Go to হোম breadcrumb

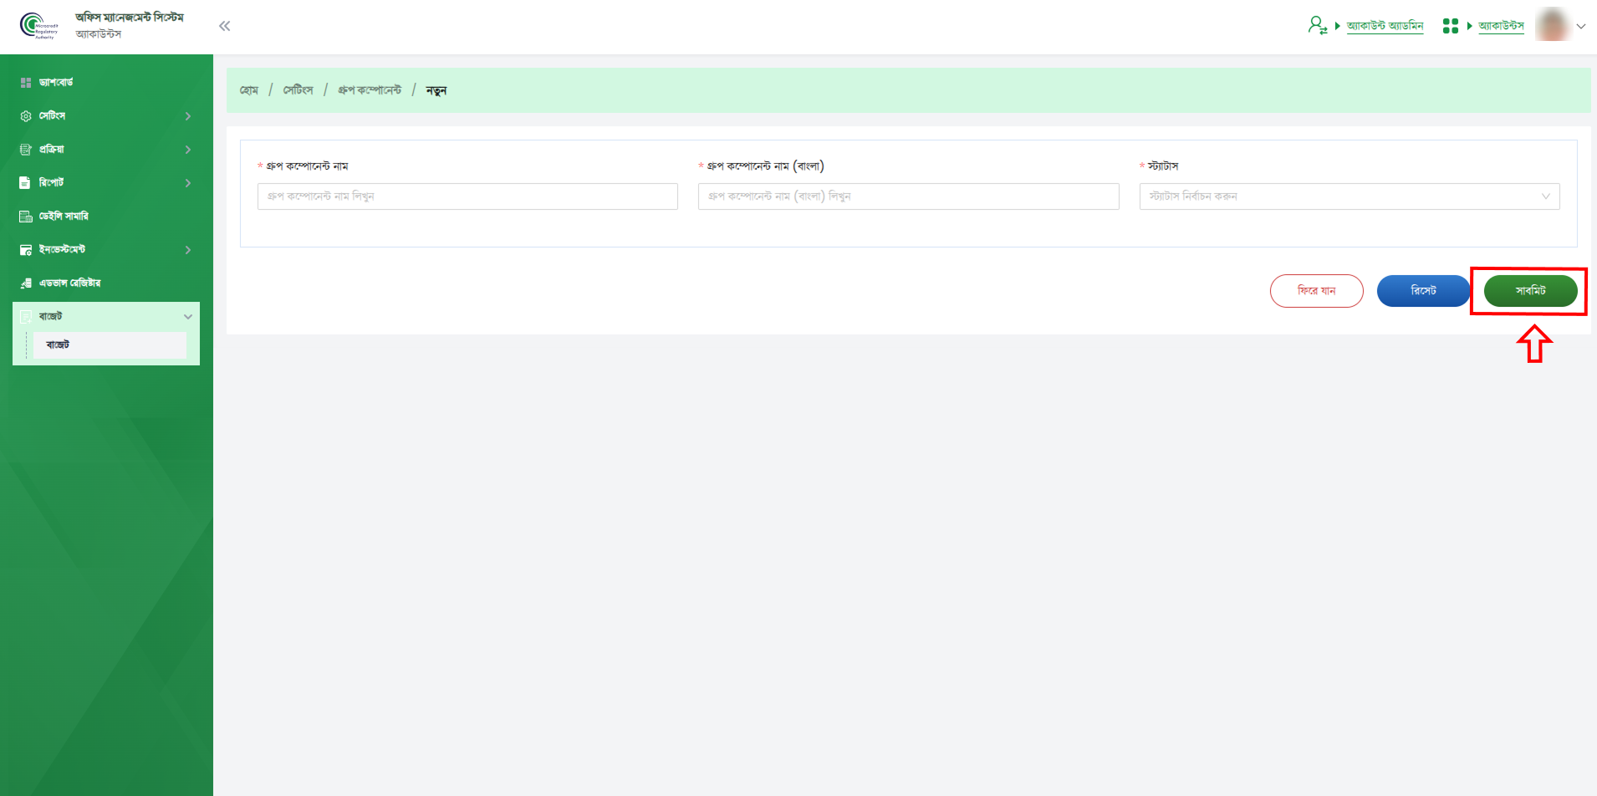(x=249, y=90)
